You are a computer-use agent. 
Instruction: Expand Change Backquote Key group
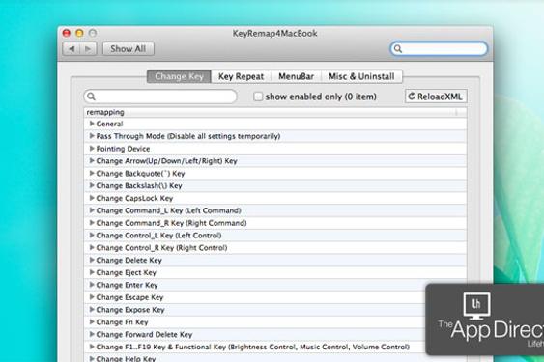tap(92, 173)
